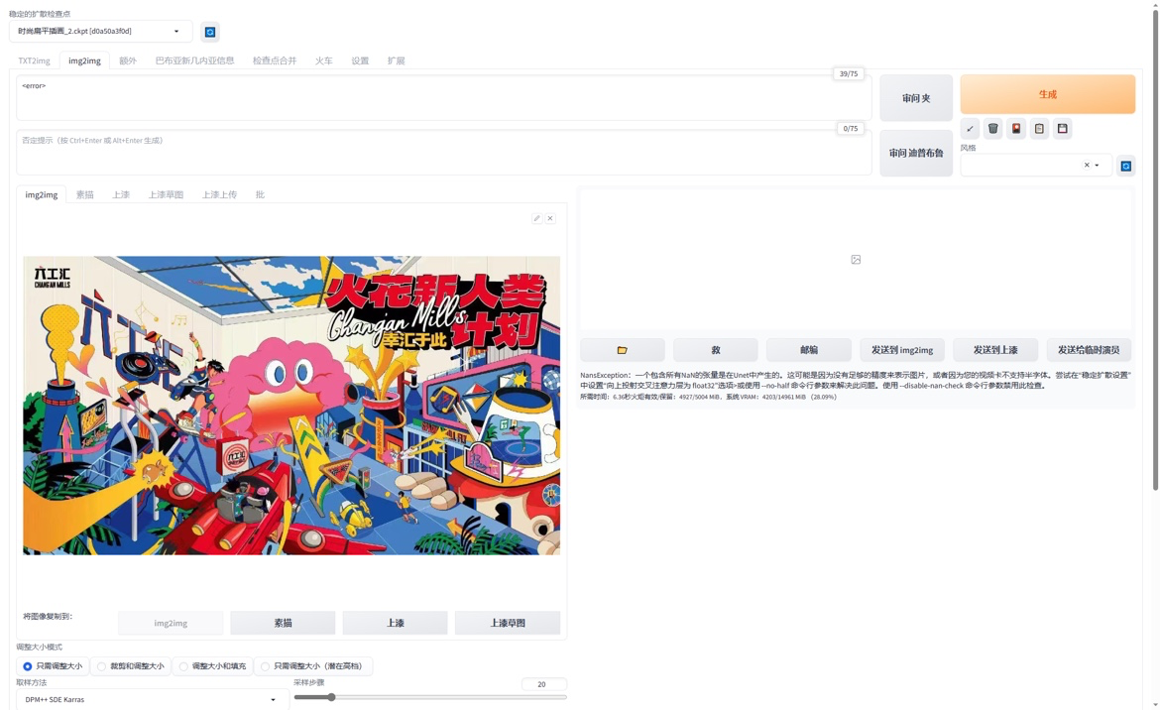Click the trash icon to clear prompts
This screenshot has width=1160, height=710.
click(992, 128)
